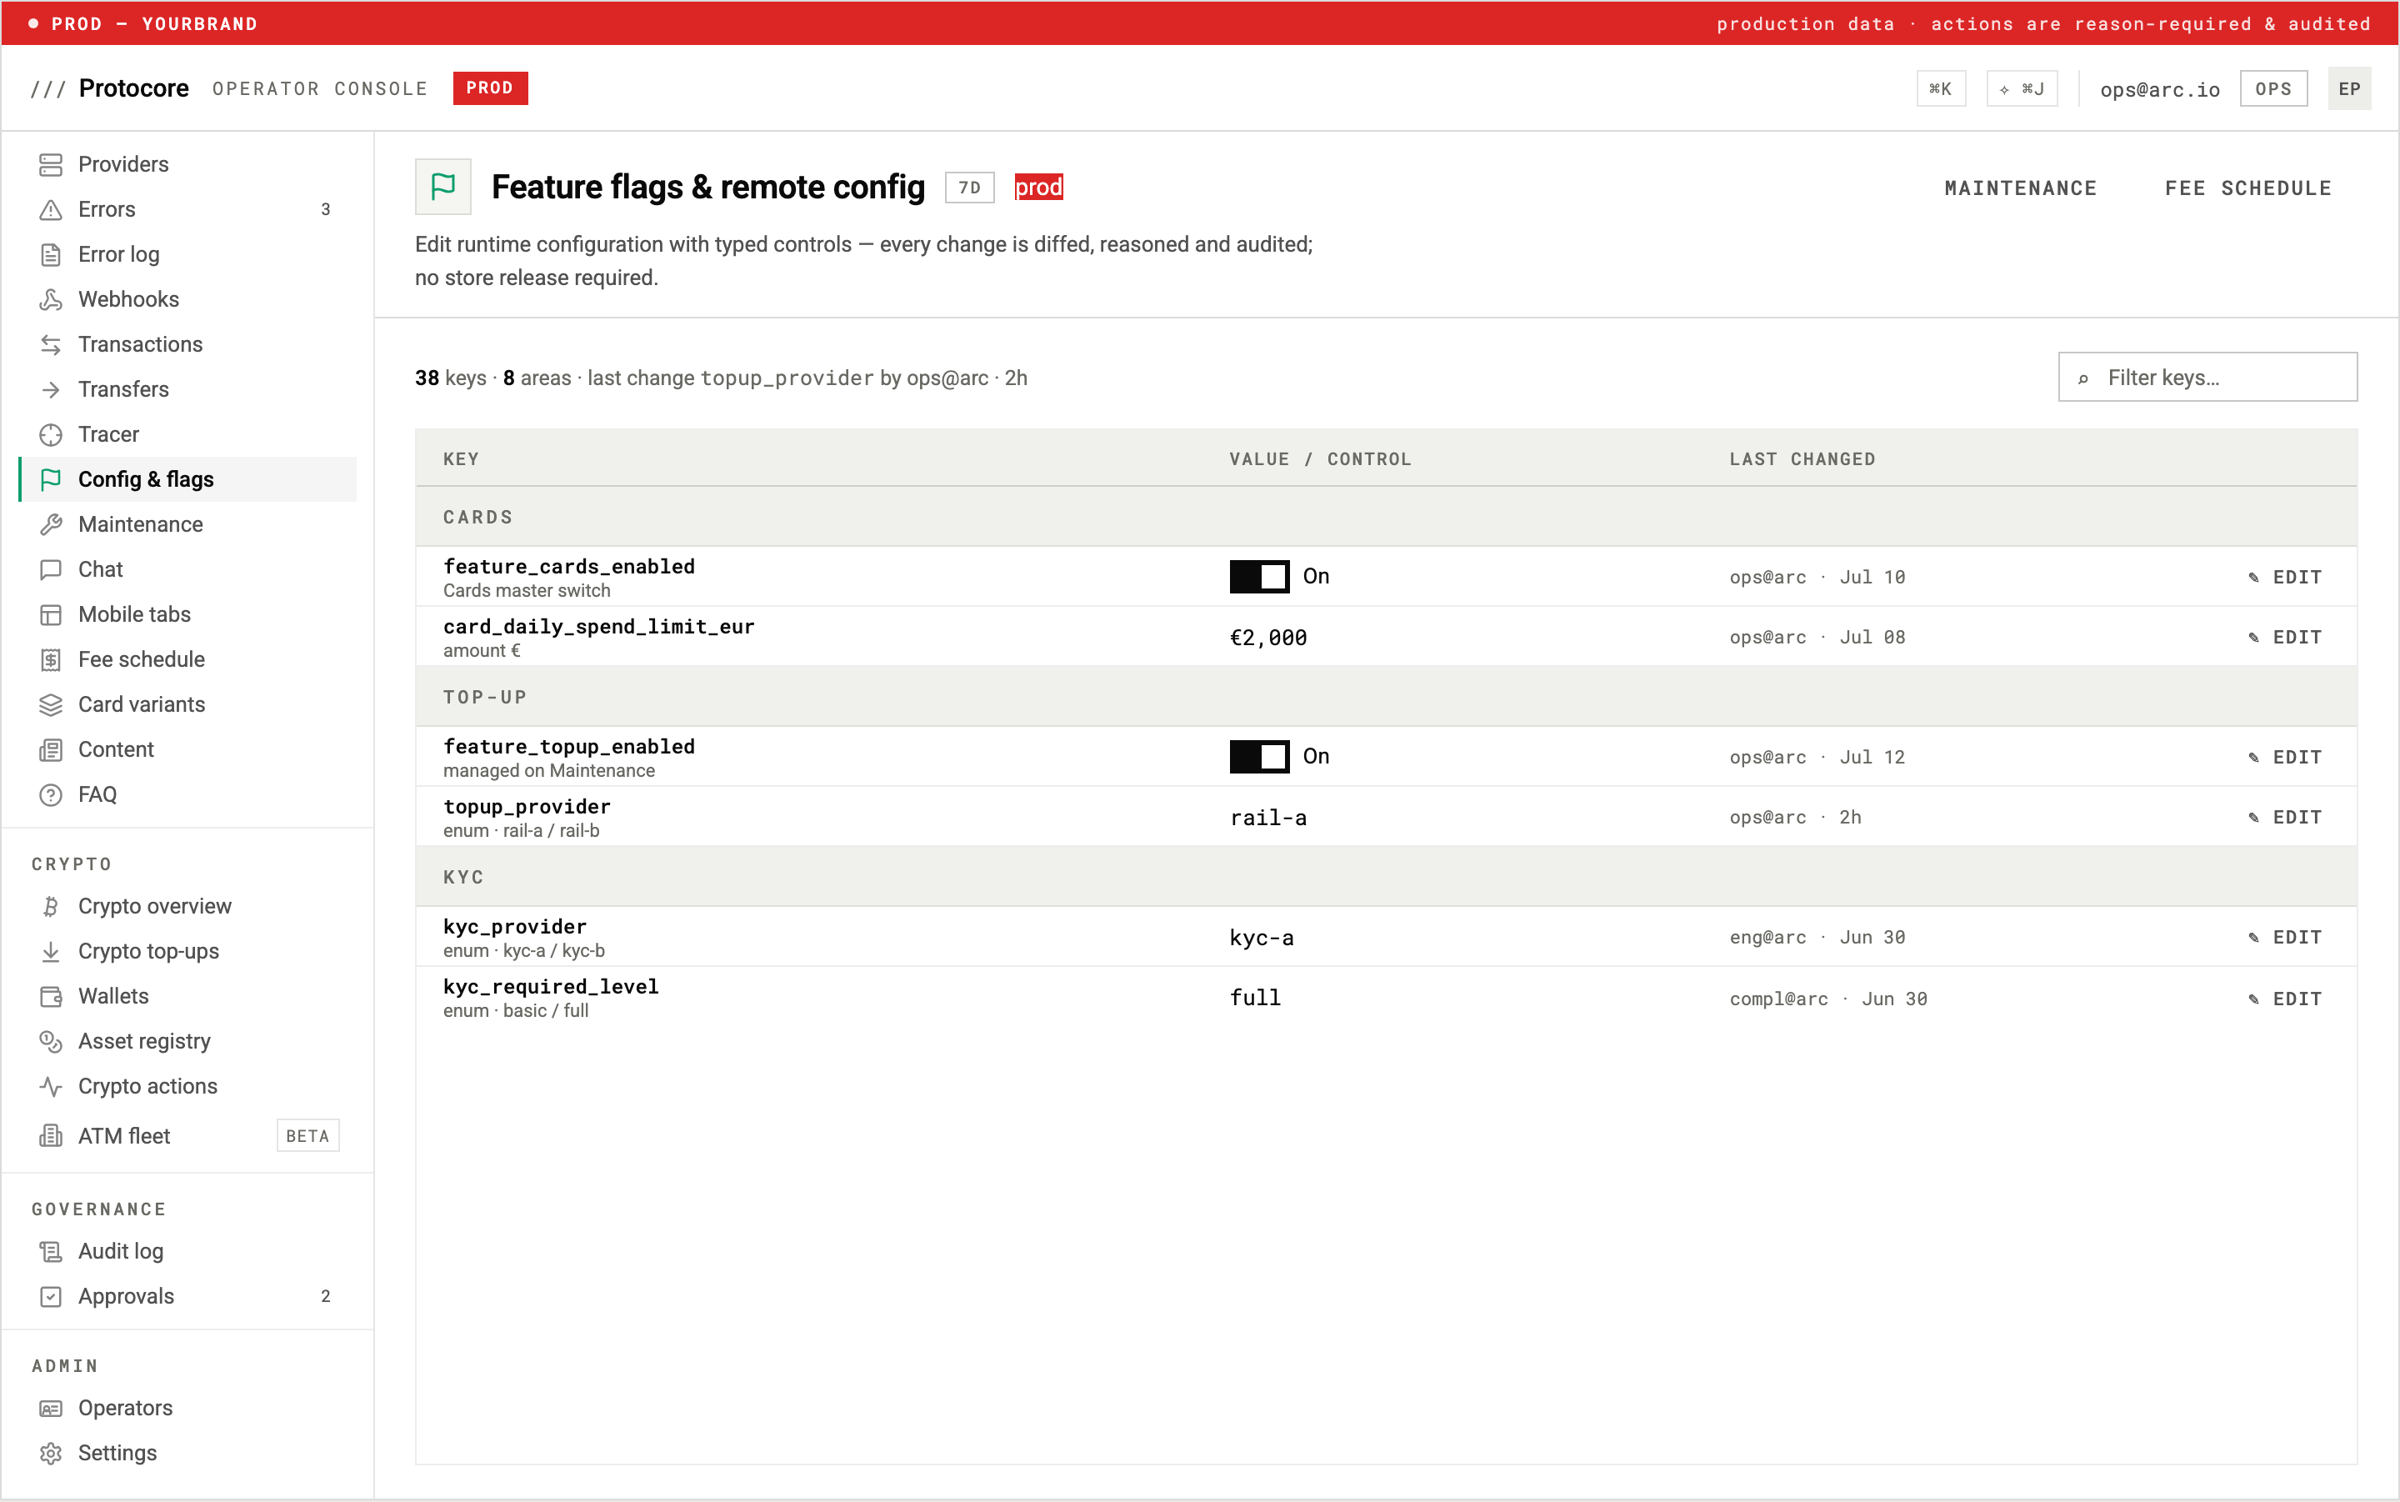Click the Fee schedule receipt icon
The width and height of the screenshot is (2400, 1502).
(51, 659)
